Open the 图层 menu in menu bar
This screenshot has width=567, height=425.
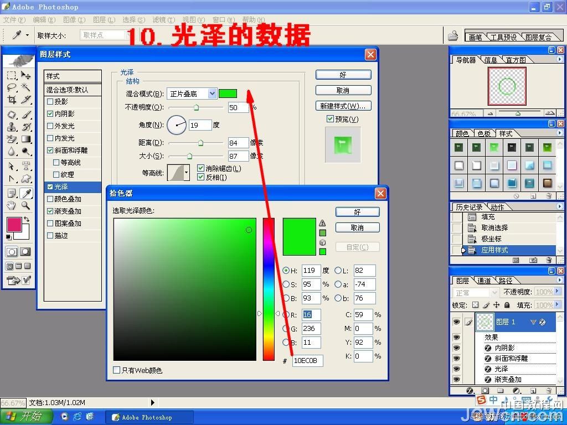(x=104, y=19)
